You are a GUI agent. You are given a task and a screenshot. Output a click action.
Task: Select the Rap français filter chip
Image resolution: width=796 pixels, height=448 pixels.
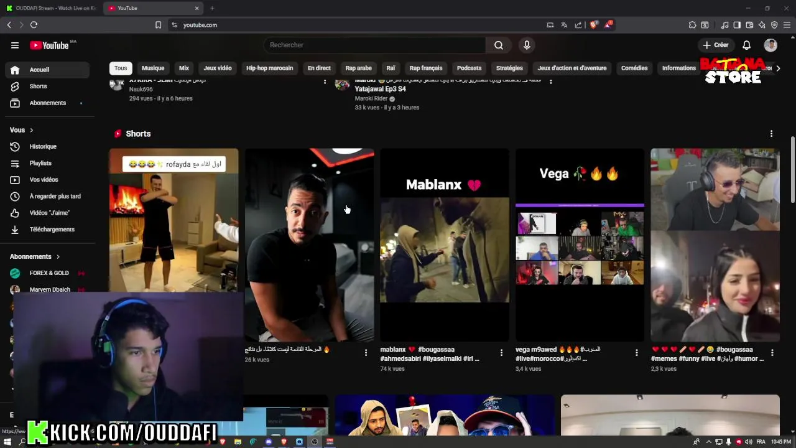point(426,68)
